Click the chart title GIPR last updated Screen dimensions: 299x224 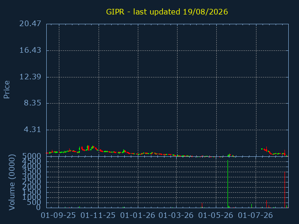(x=167, y=12)
